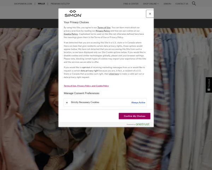The width and height of the screenshot is (212, 170).
Task: Open the Terms of Use link in first paragraph
Action: [x=104, y=27]
